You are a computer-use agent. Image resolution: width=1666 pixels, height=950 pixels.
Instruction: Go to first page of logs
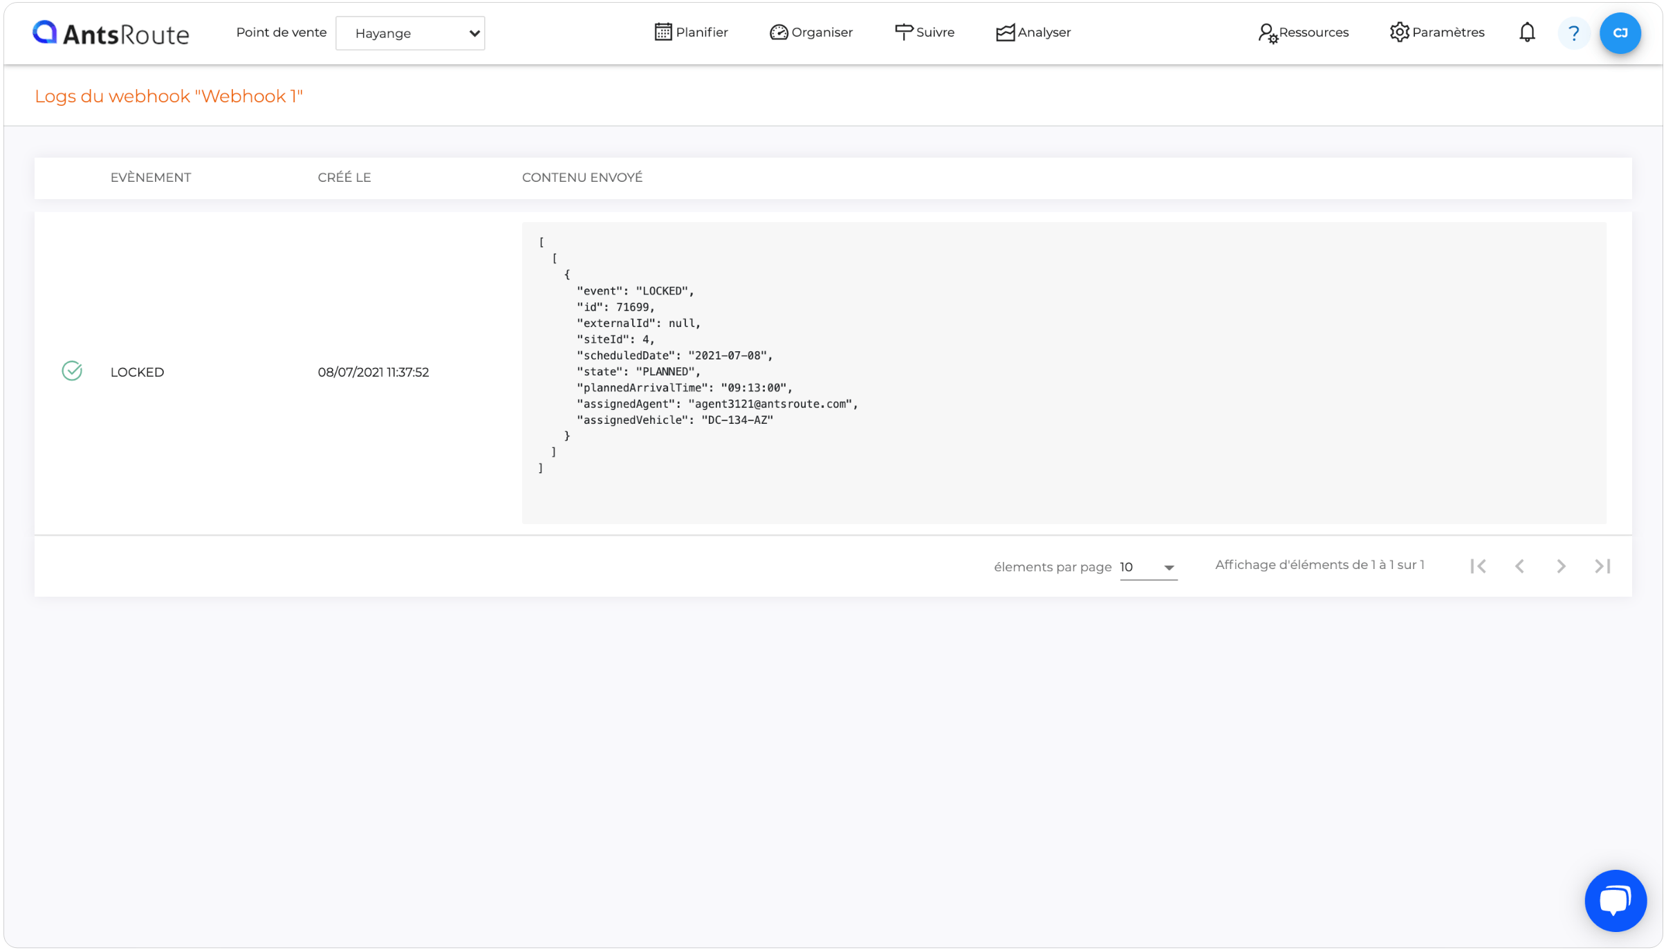coord(1479,566)
